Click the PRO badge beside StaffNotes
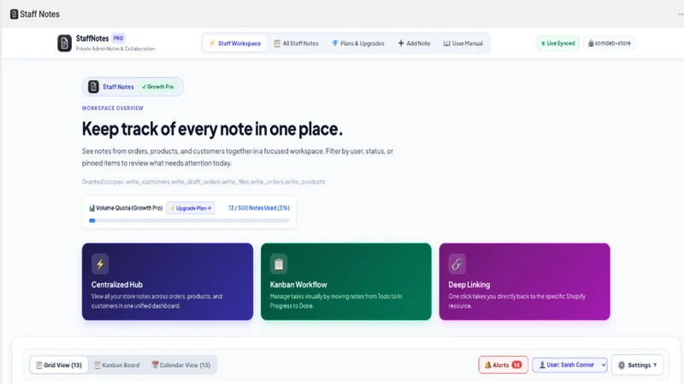Viewport: 684px width, 384px height. [x=118, y=38]
